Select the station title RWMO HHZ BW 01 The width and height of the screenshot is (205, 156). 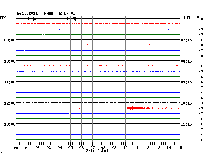point(60,13)
